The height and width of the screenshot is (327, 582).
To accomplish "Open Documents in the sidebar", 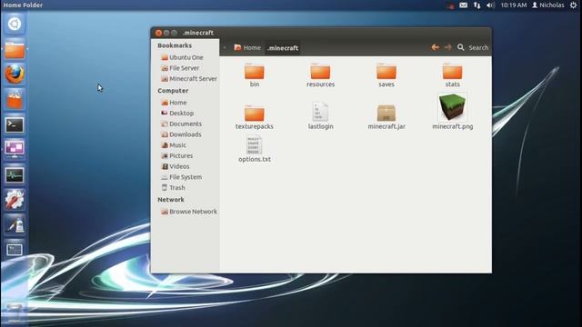I will tap(181, 124).
